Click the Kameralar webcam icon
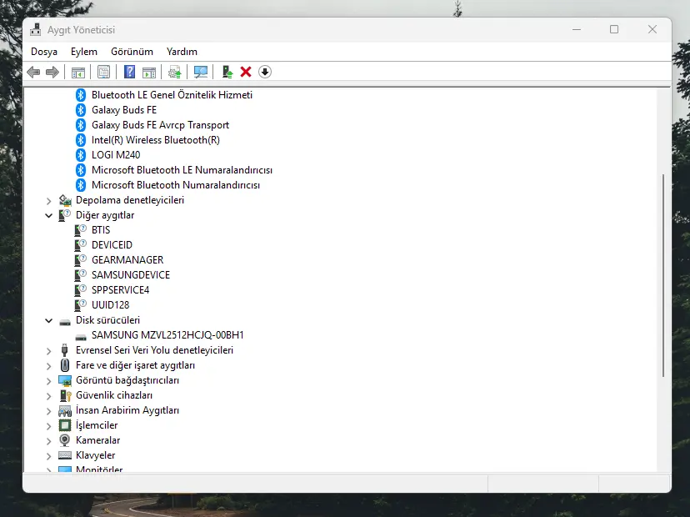 pos(65,440)
